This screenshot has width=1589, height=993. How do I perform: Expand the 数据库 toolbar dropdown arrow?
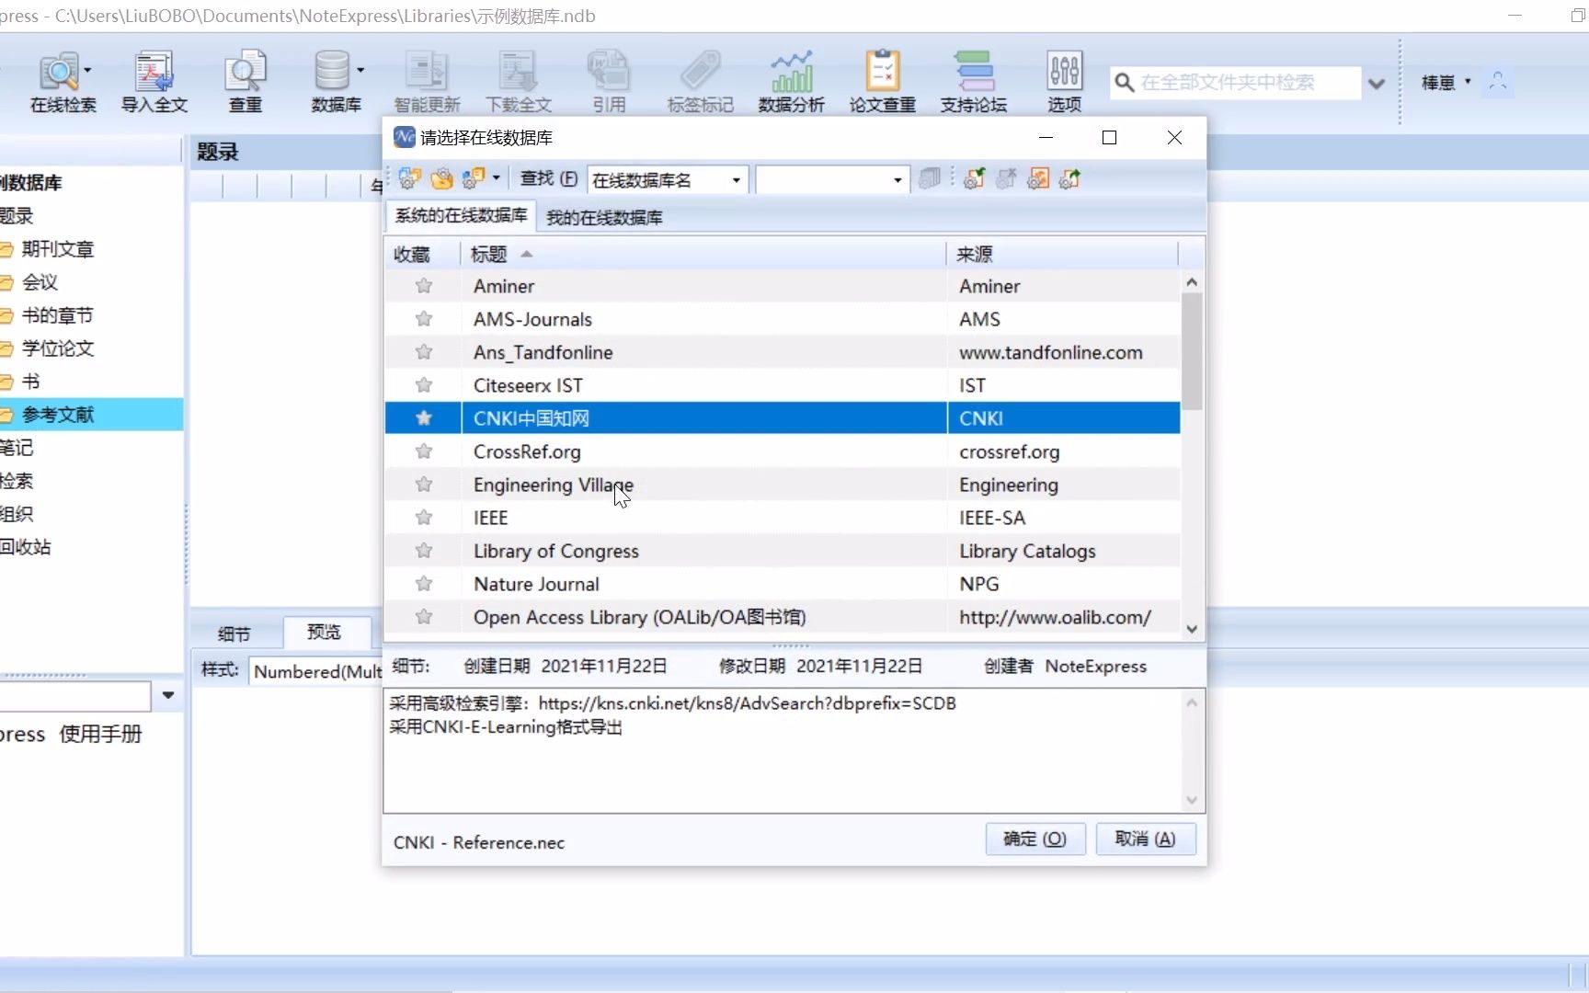(360, 70)
